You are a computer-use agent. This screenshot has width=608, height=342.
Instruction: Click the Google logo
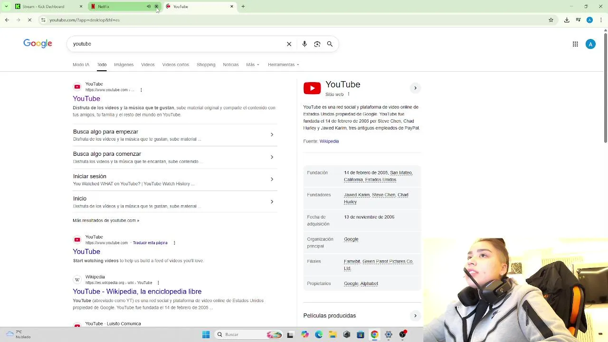pyautogui.click(x=38, y=44)
